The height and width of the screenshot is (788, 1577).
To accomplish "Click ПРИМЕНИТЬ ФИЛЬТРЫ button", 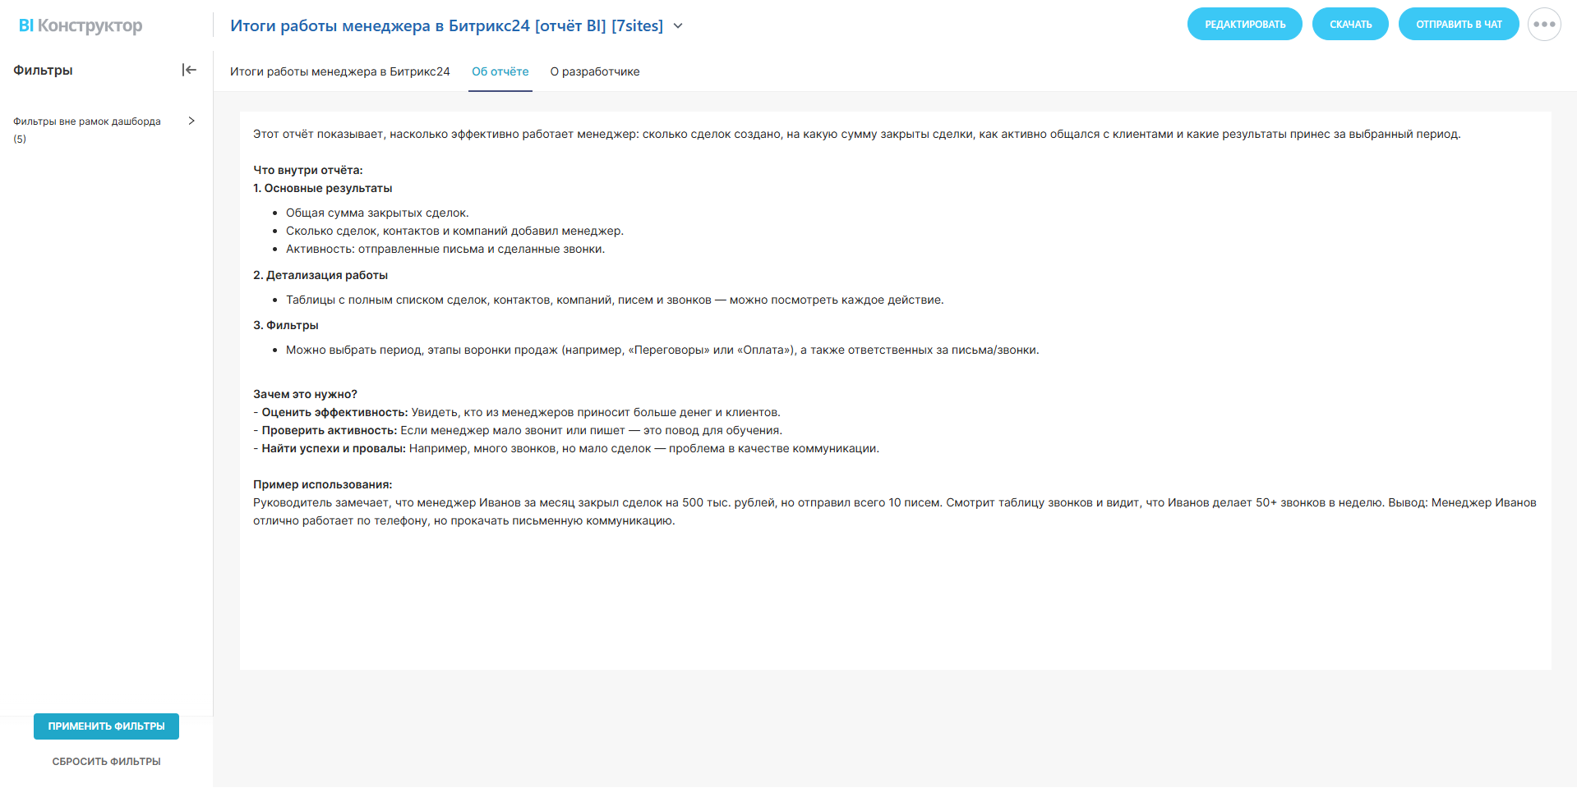I will [106, 726].
